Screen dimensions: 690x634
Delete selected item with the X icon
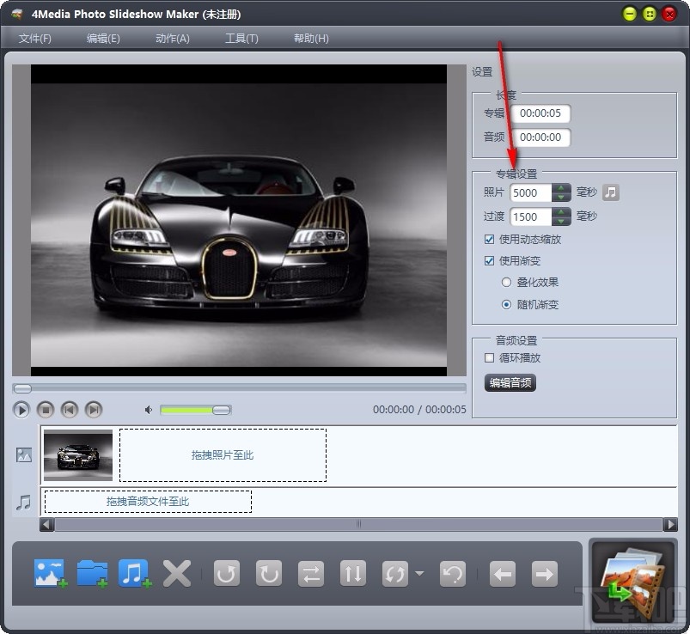(176, 573)
